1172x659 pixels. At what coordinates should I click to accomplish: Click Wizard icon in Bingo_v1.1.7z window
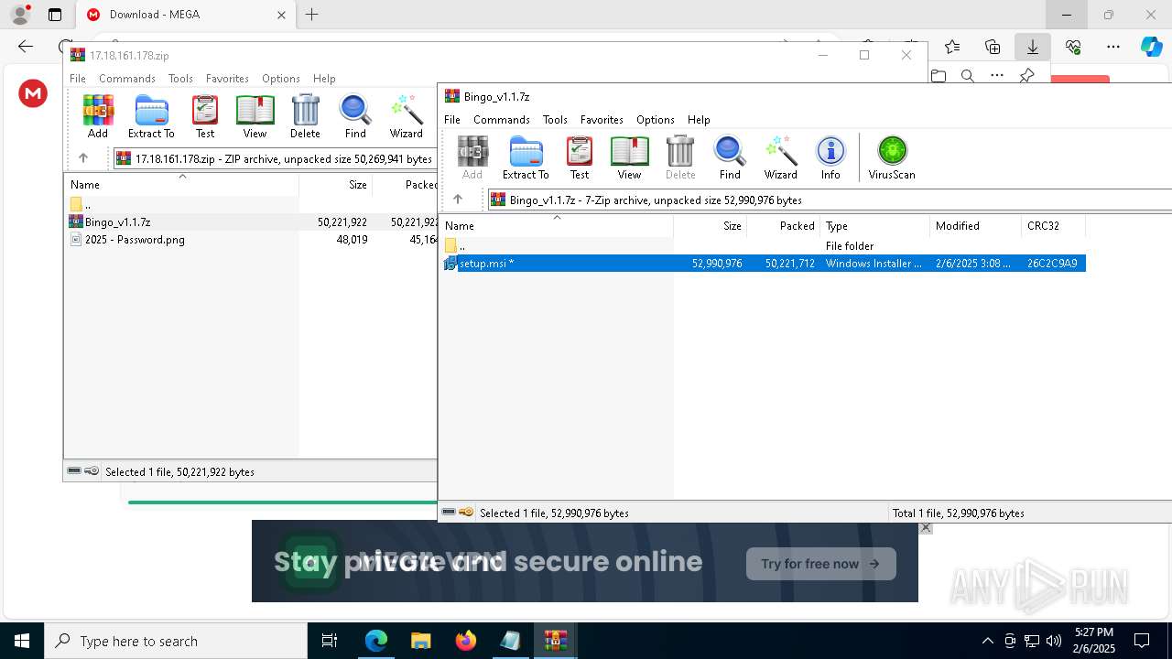tap(780, 157)
